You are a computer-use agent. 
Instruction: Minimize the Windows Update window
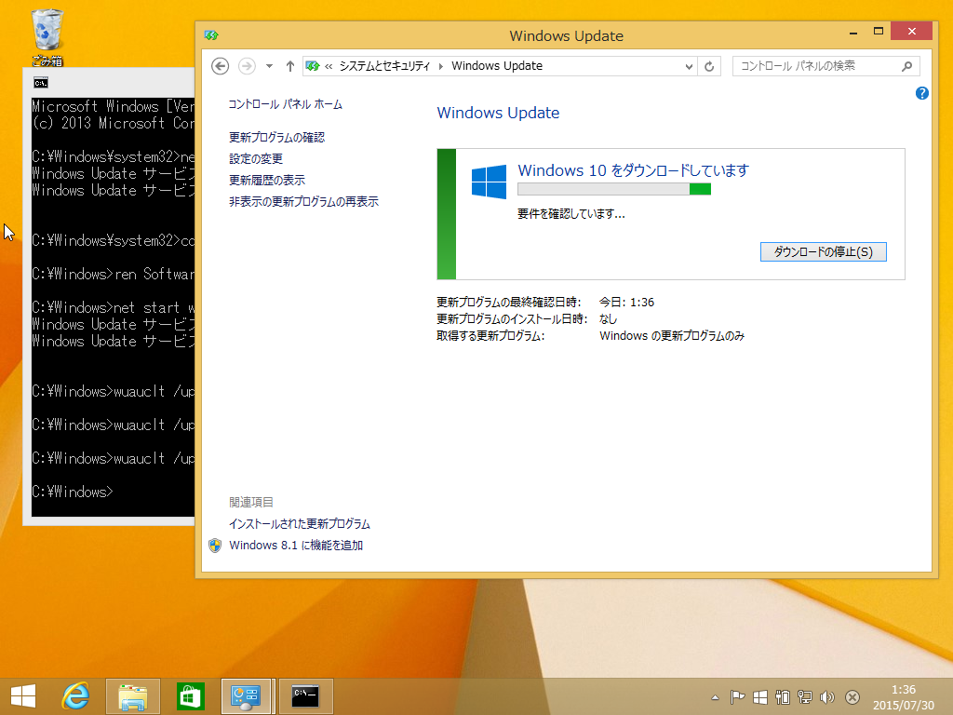pyautogui.click(x=853, y=32)
